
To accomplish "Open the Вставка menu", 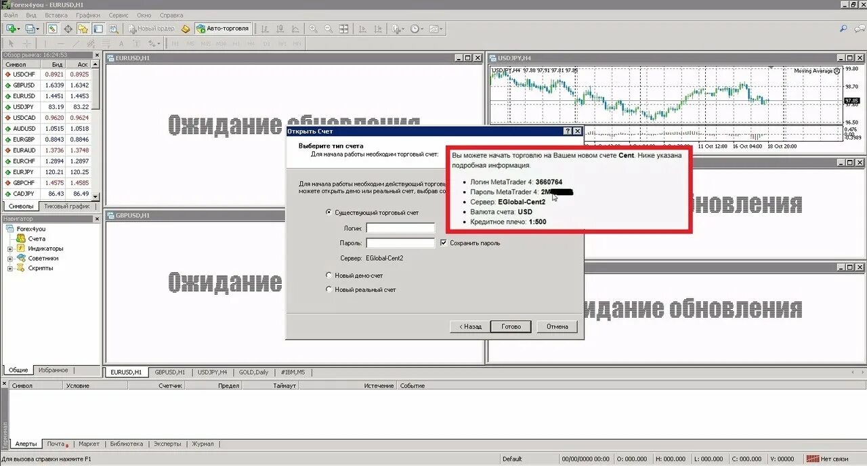I will (x=56, y=15).
